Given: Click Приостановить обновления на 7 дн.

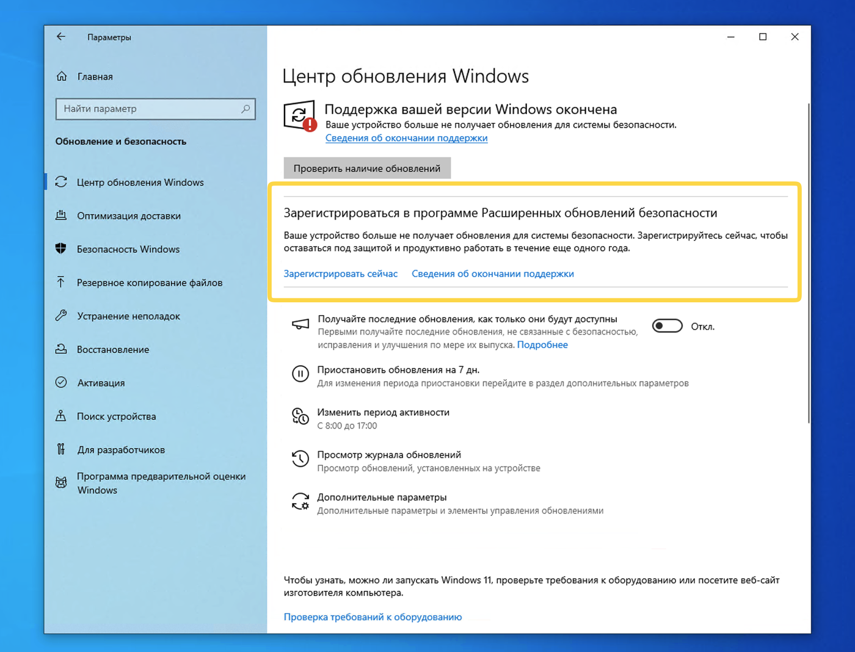Looking at the screenshot, I should (x=398, y=369).
